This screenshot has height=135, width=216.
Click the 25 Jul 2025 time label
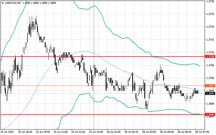tap(7, 132)
